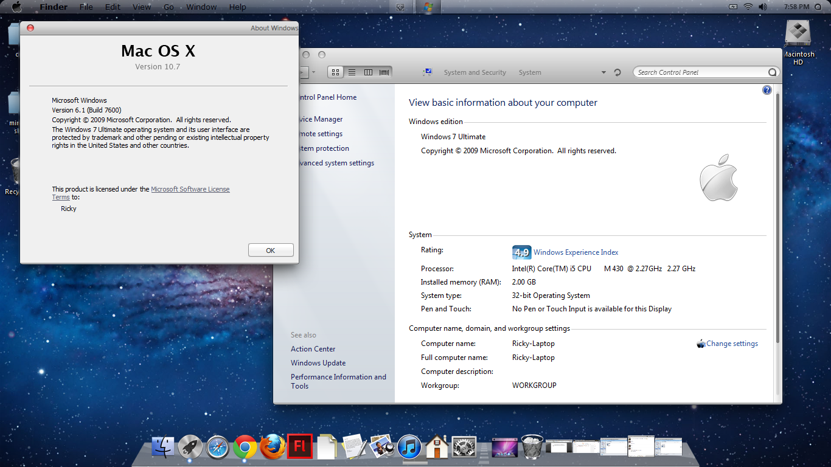The image size is (831, 467).
Task: Open the Help menu
Action: pyautogui.click(x=238, y=7)
